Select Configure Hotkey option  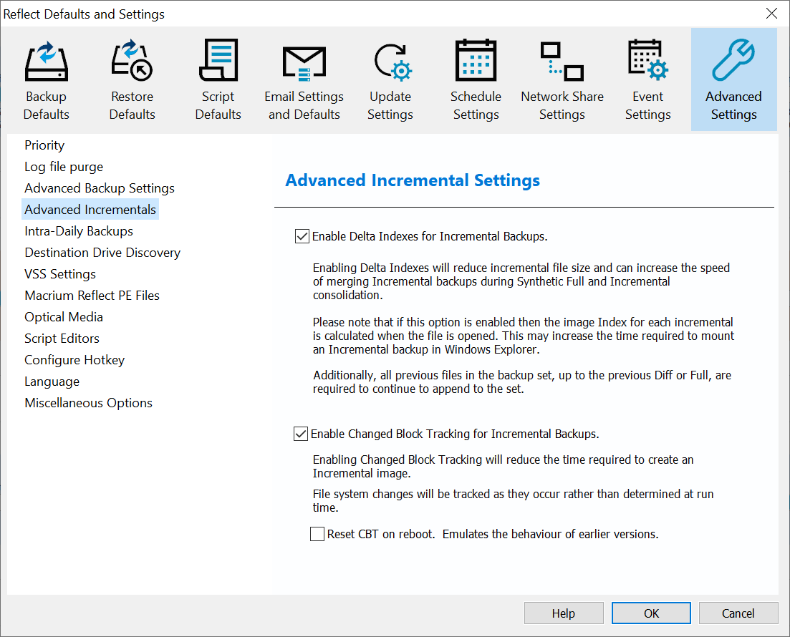pos(74,360)
